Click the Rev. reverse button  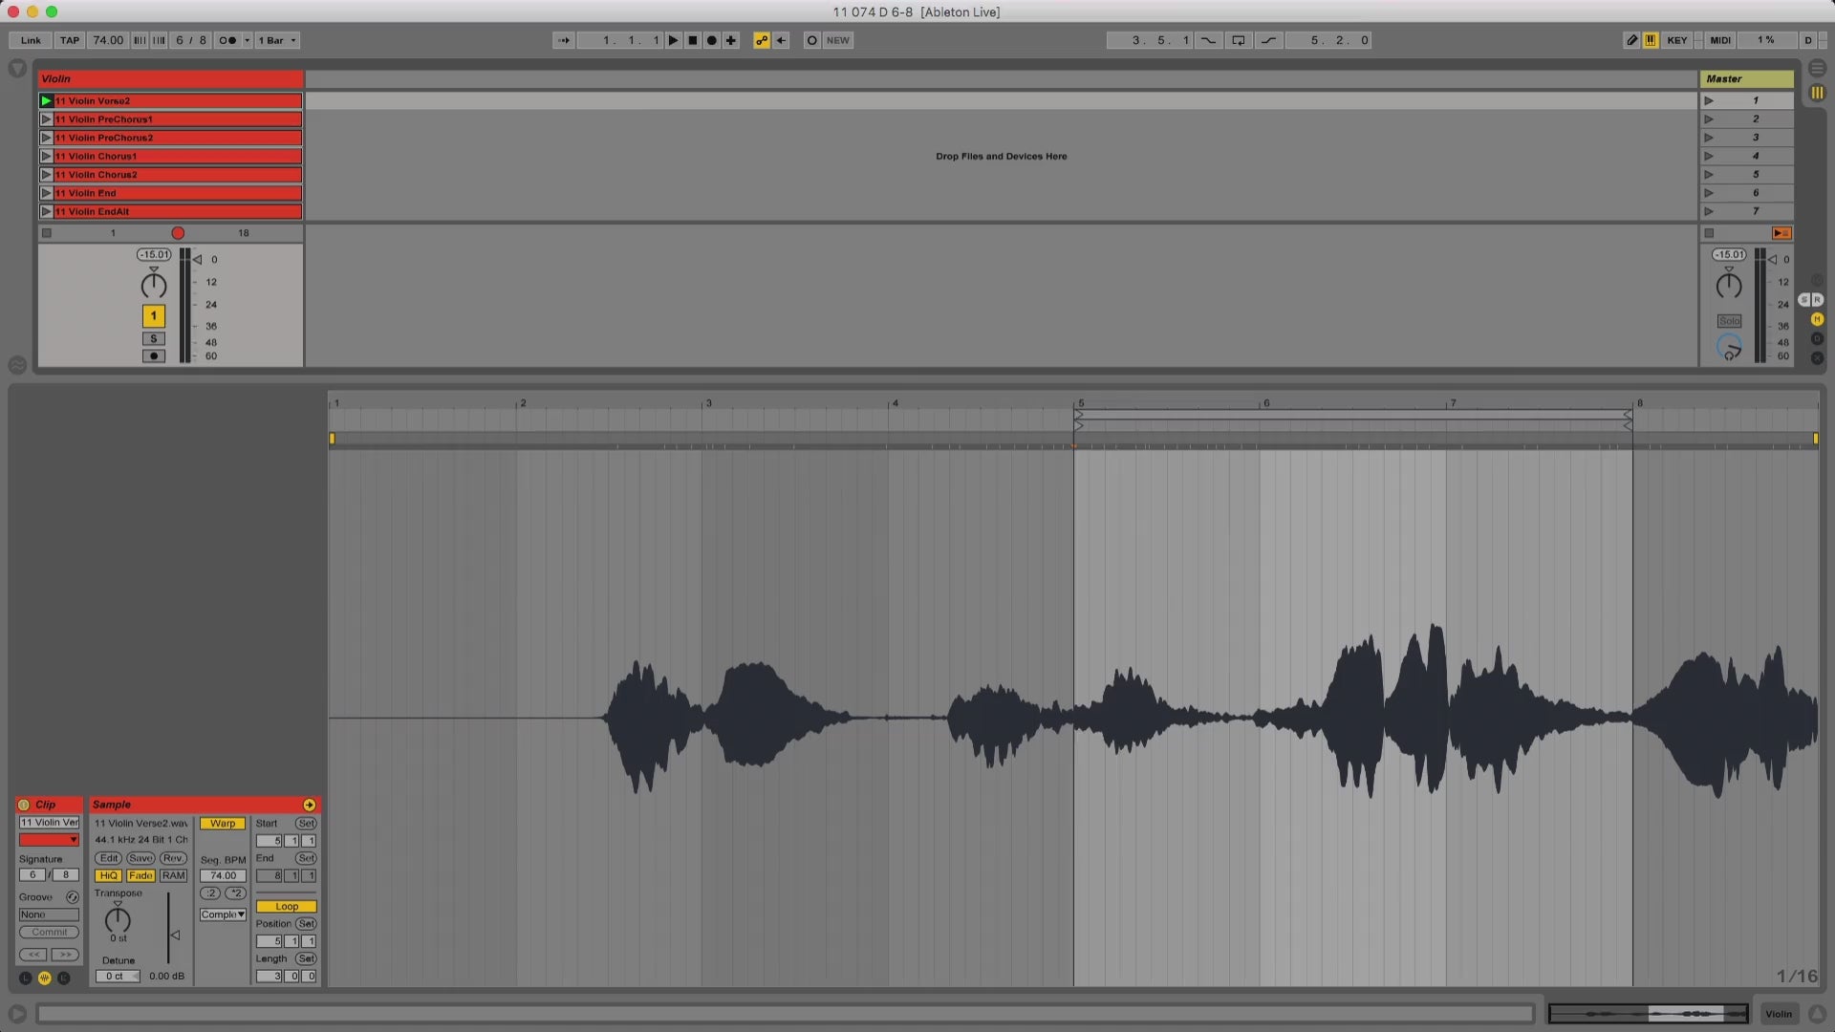[x=173, y=858]
